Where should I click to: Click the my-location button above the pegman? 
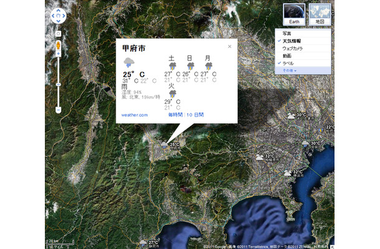(58, 34)
